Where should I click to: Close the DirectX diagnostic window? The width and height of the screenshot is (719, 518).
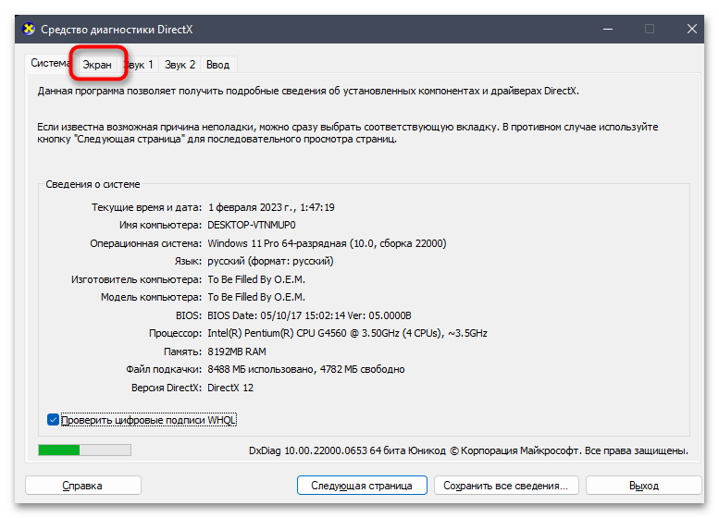pos(691,29)
